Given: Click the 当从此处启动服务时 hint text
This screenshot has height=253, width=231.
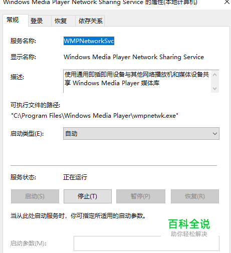Looking at the screenshot, I should (78, 216).
